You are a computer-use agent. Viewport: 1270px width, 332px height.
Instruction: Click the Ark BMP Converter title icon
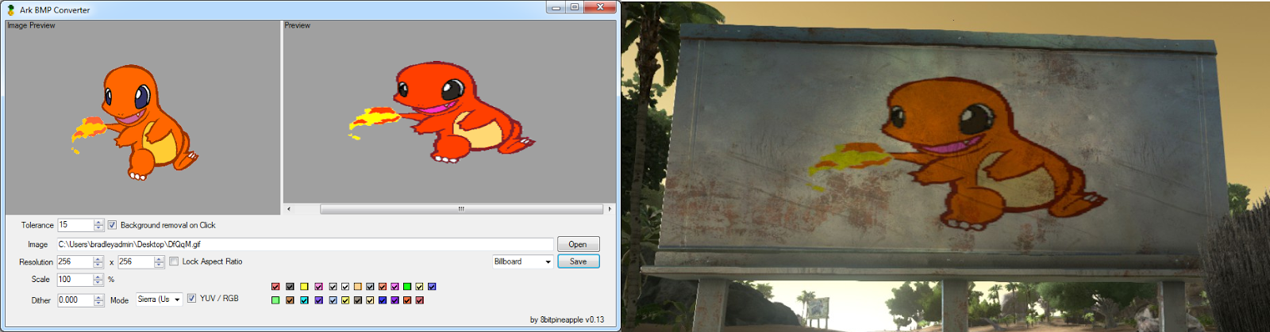[10, 10]
